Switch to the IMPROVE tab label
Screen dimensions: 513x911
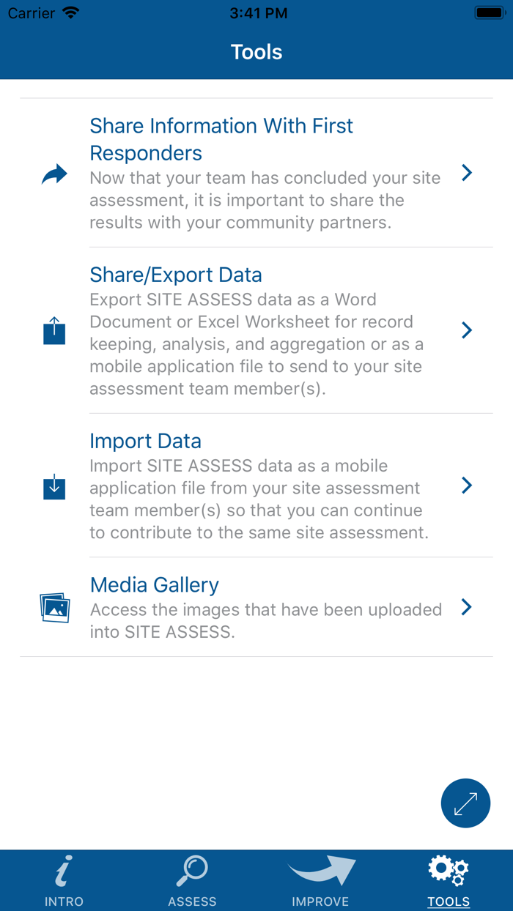(x=320, y=901)
